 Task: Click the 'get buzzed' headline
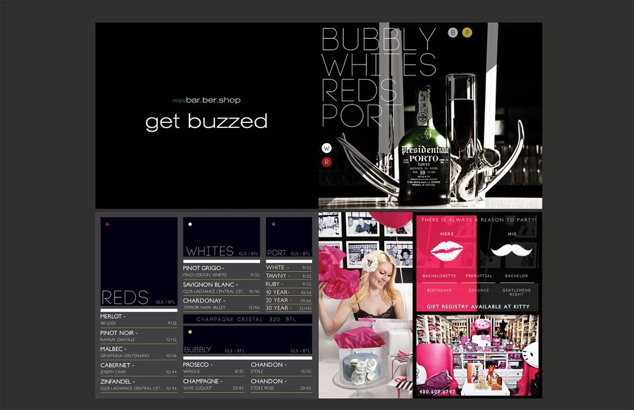point(207,122)
